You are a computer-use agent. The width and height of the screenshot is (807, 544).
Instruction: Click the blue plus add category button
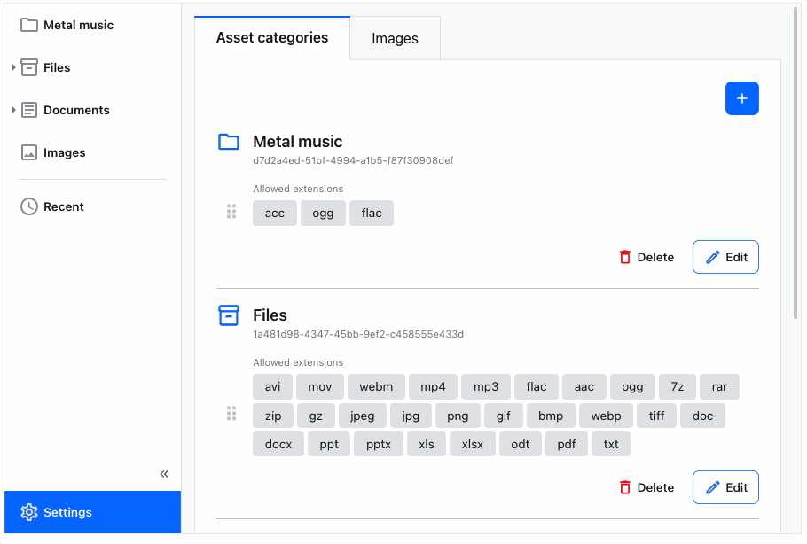(x=741, y=98)
